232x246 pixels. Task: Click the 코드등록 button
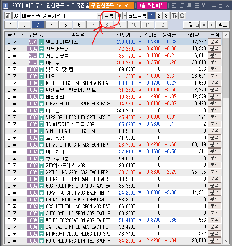tap(137, 16)
